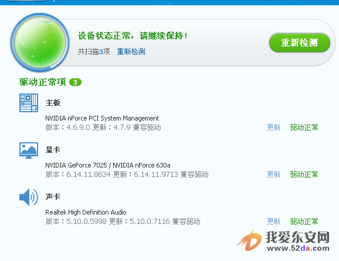The height and width of the screenshot is (261, 339).
Task: Click 更新 for NVIDIA nForce PCI System Management
Action: coord(273,127)
